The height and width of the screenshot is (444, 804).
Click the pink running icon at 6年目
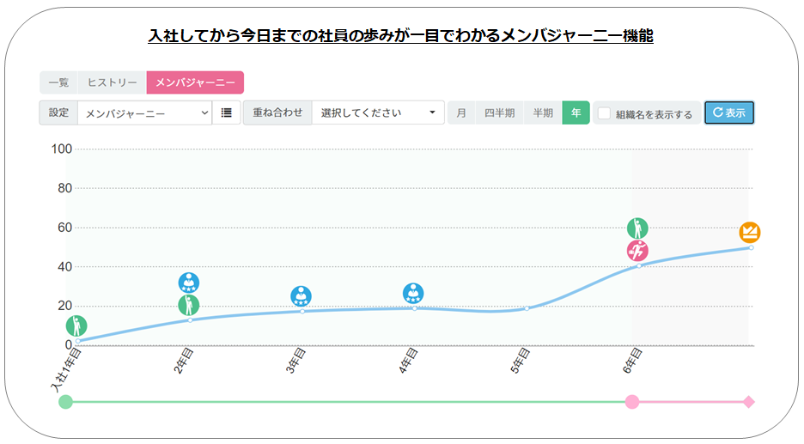tap(637, 251)
